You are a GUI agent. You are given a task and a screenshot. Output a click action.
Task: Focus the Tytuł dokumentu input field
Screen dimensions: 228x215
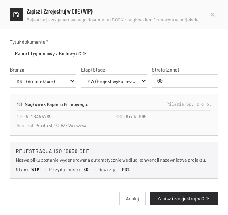click(114, 53)
